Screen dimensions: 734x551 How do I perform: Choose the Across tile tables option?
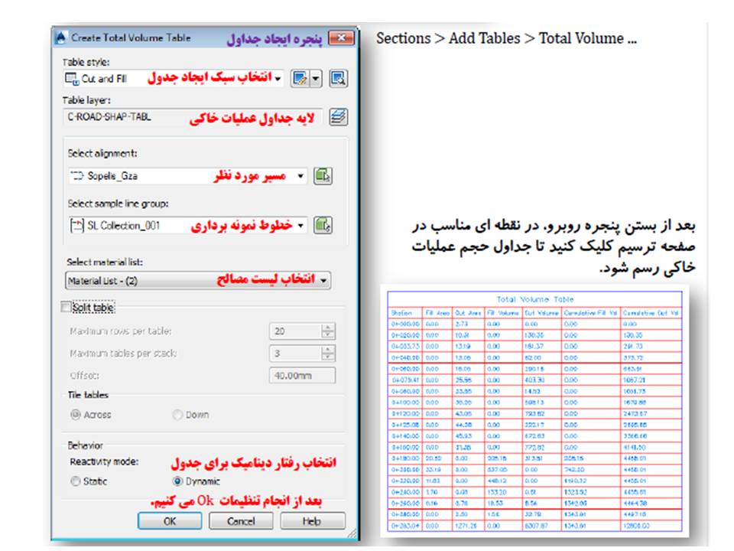point(75,415)
